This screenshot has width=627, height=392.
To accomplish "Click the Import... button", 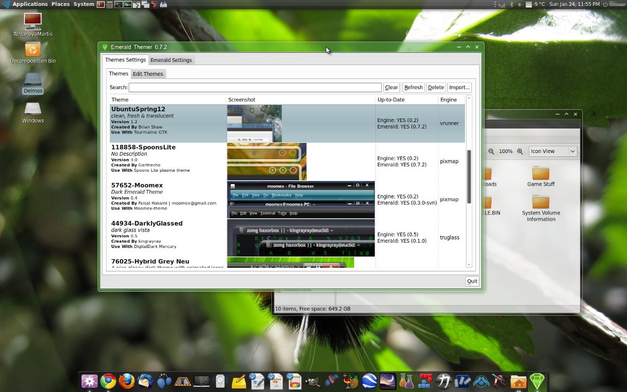I will coord(459,87).
